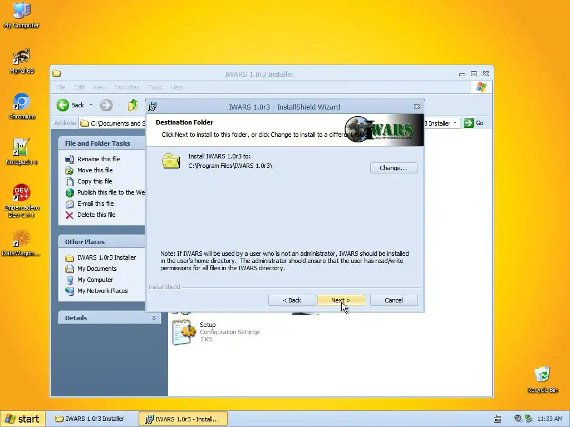Open the Start menu

point(23,419)
